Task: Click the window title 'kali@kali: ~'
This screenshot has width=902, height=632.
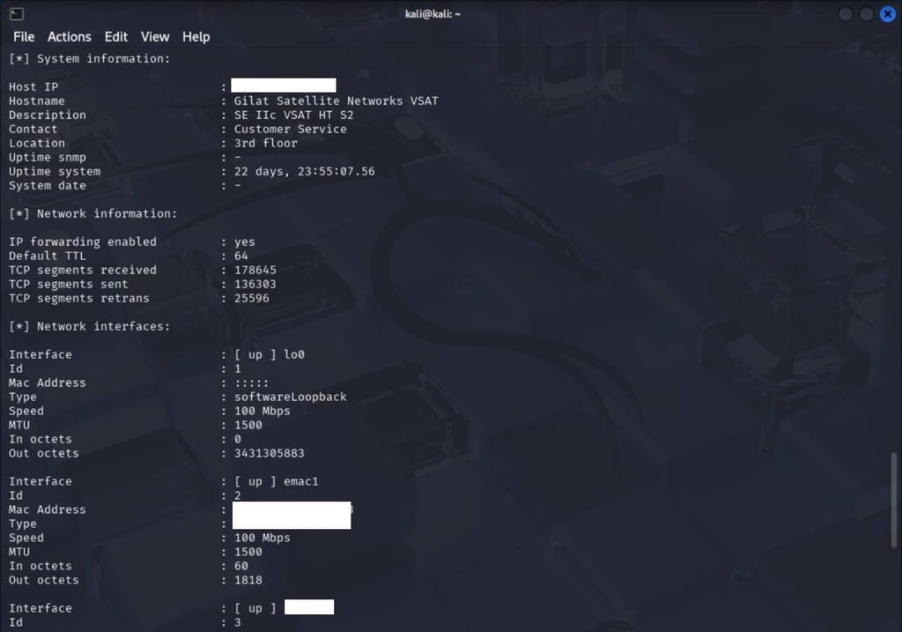Action: click(433, 14)
